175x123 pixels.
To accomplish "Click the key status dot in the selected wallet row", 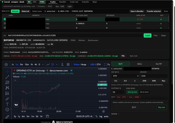I will pos(161,19).
